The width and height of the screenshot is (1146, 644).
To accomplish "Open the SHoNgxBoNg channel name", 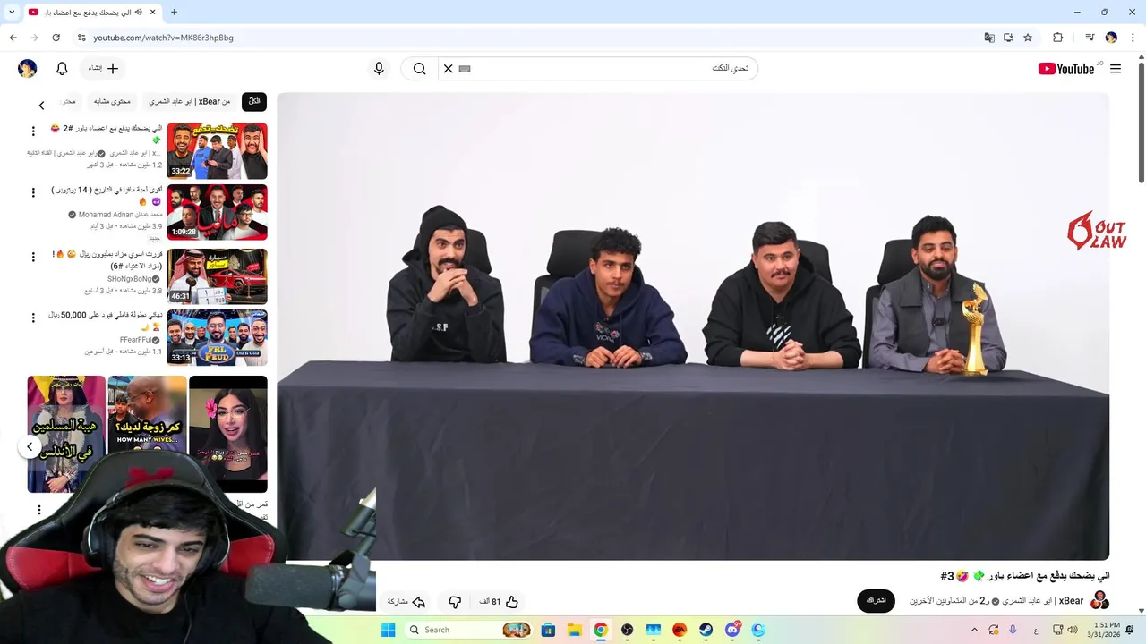I will point(130,279).
